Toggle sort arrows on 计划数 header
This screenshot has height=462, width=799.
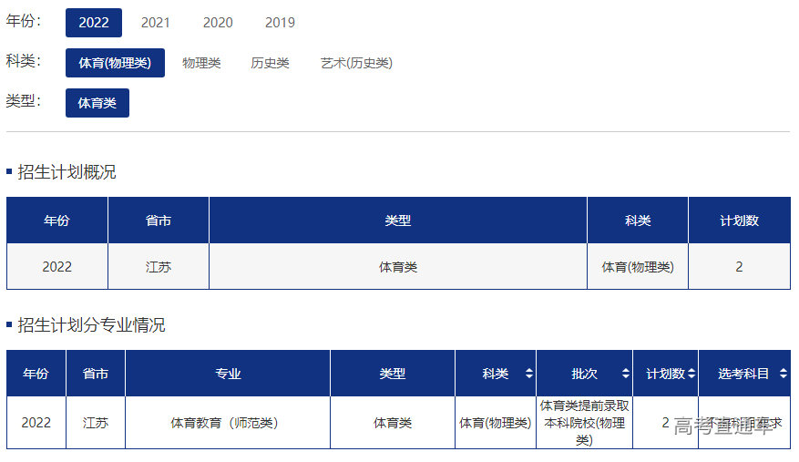click(691, 374)
